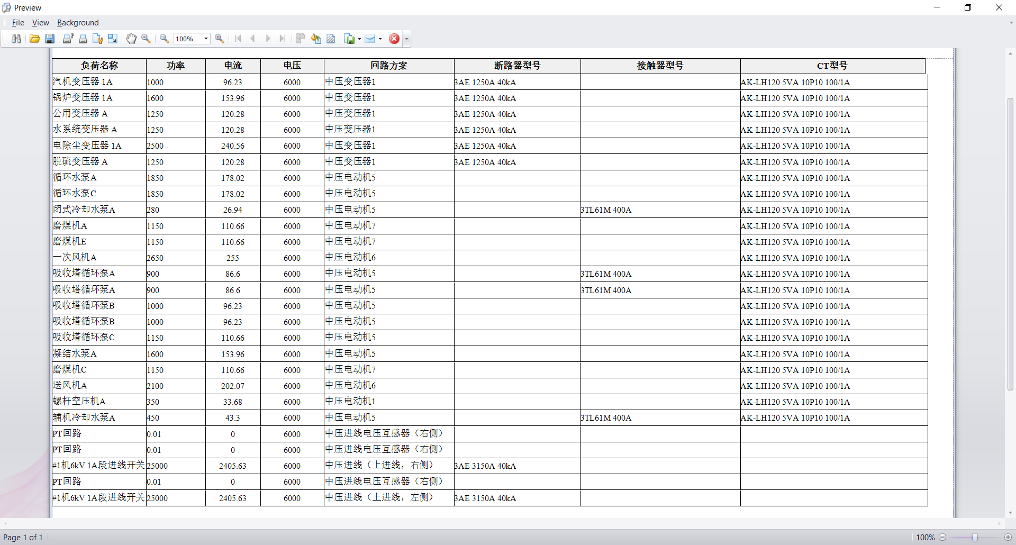Viewport: 1016px width, 545px height.
Task: Expand the Send via E-Mail dropdown arrow
Action: point(380,39)
